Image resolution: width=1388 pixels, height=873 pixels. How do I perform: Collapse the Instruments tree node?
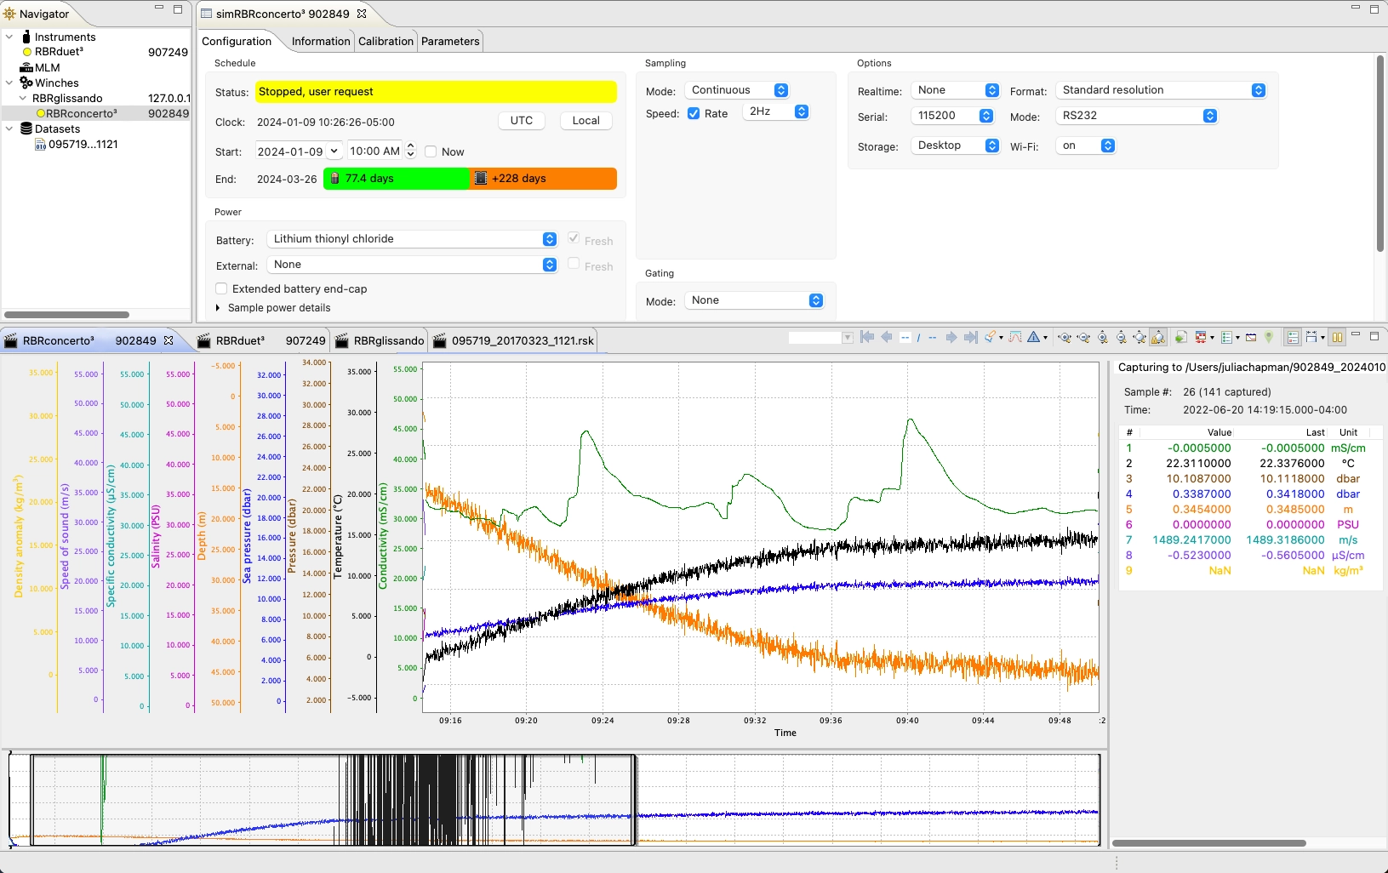coord(9,37)
